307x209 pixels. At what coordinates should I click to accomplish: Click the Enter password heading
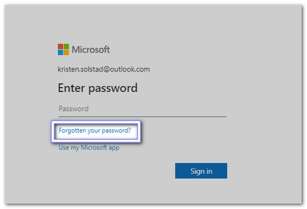(98, 88)
